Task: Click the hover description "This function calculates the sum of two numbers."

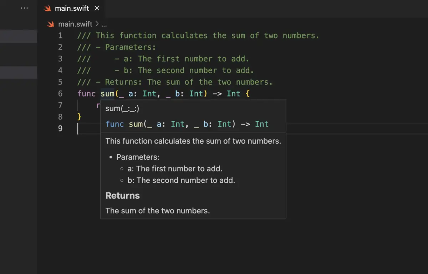Action: [193, 141]
